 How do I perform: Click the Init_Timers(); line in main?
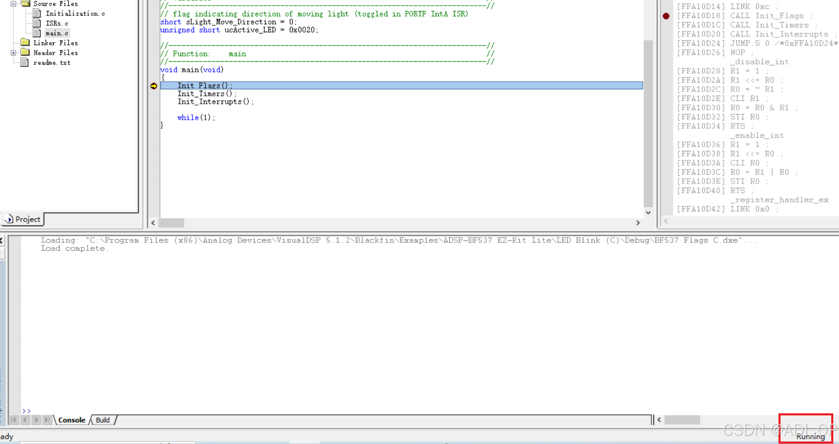coord(206,94)
